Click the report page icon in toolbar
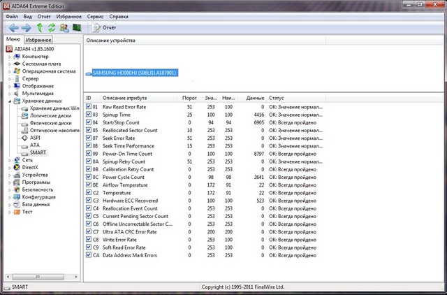Image resolution: width=447 pixels, height=295 pixels. 96,28
